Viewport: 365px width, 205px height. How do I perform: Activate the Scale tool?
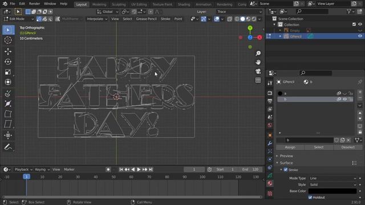point(8,72)
